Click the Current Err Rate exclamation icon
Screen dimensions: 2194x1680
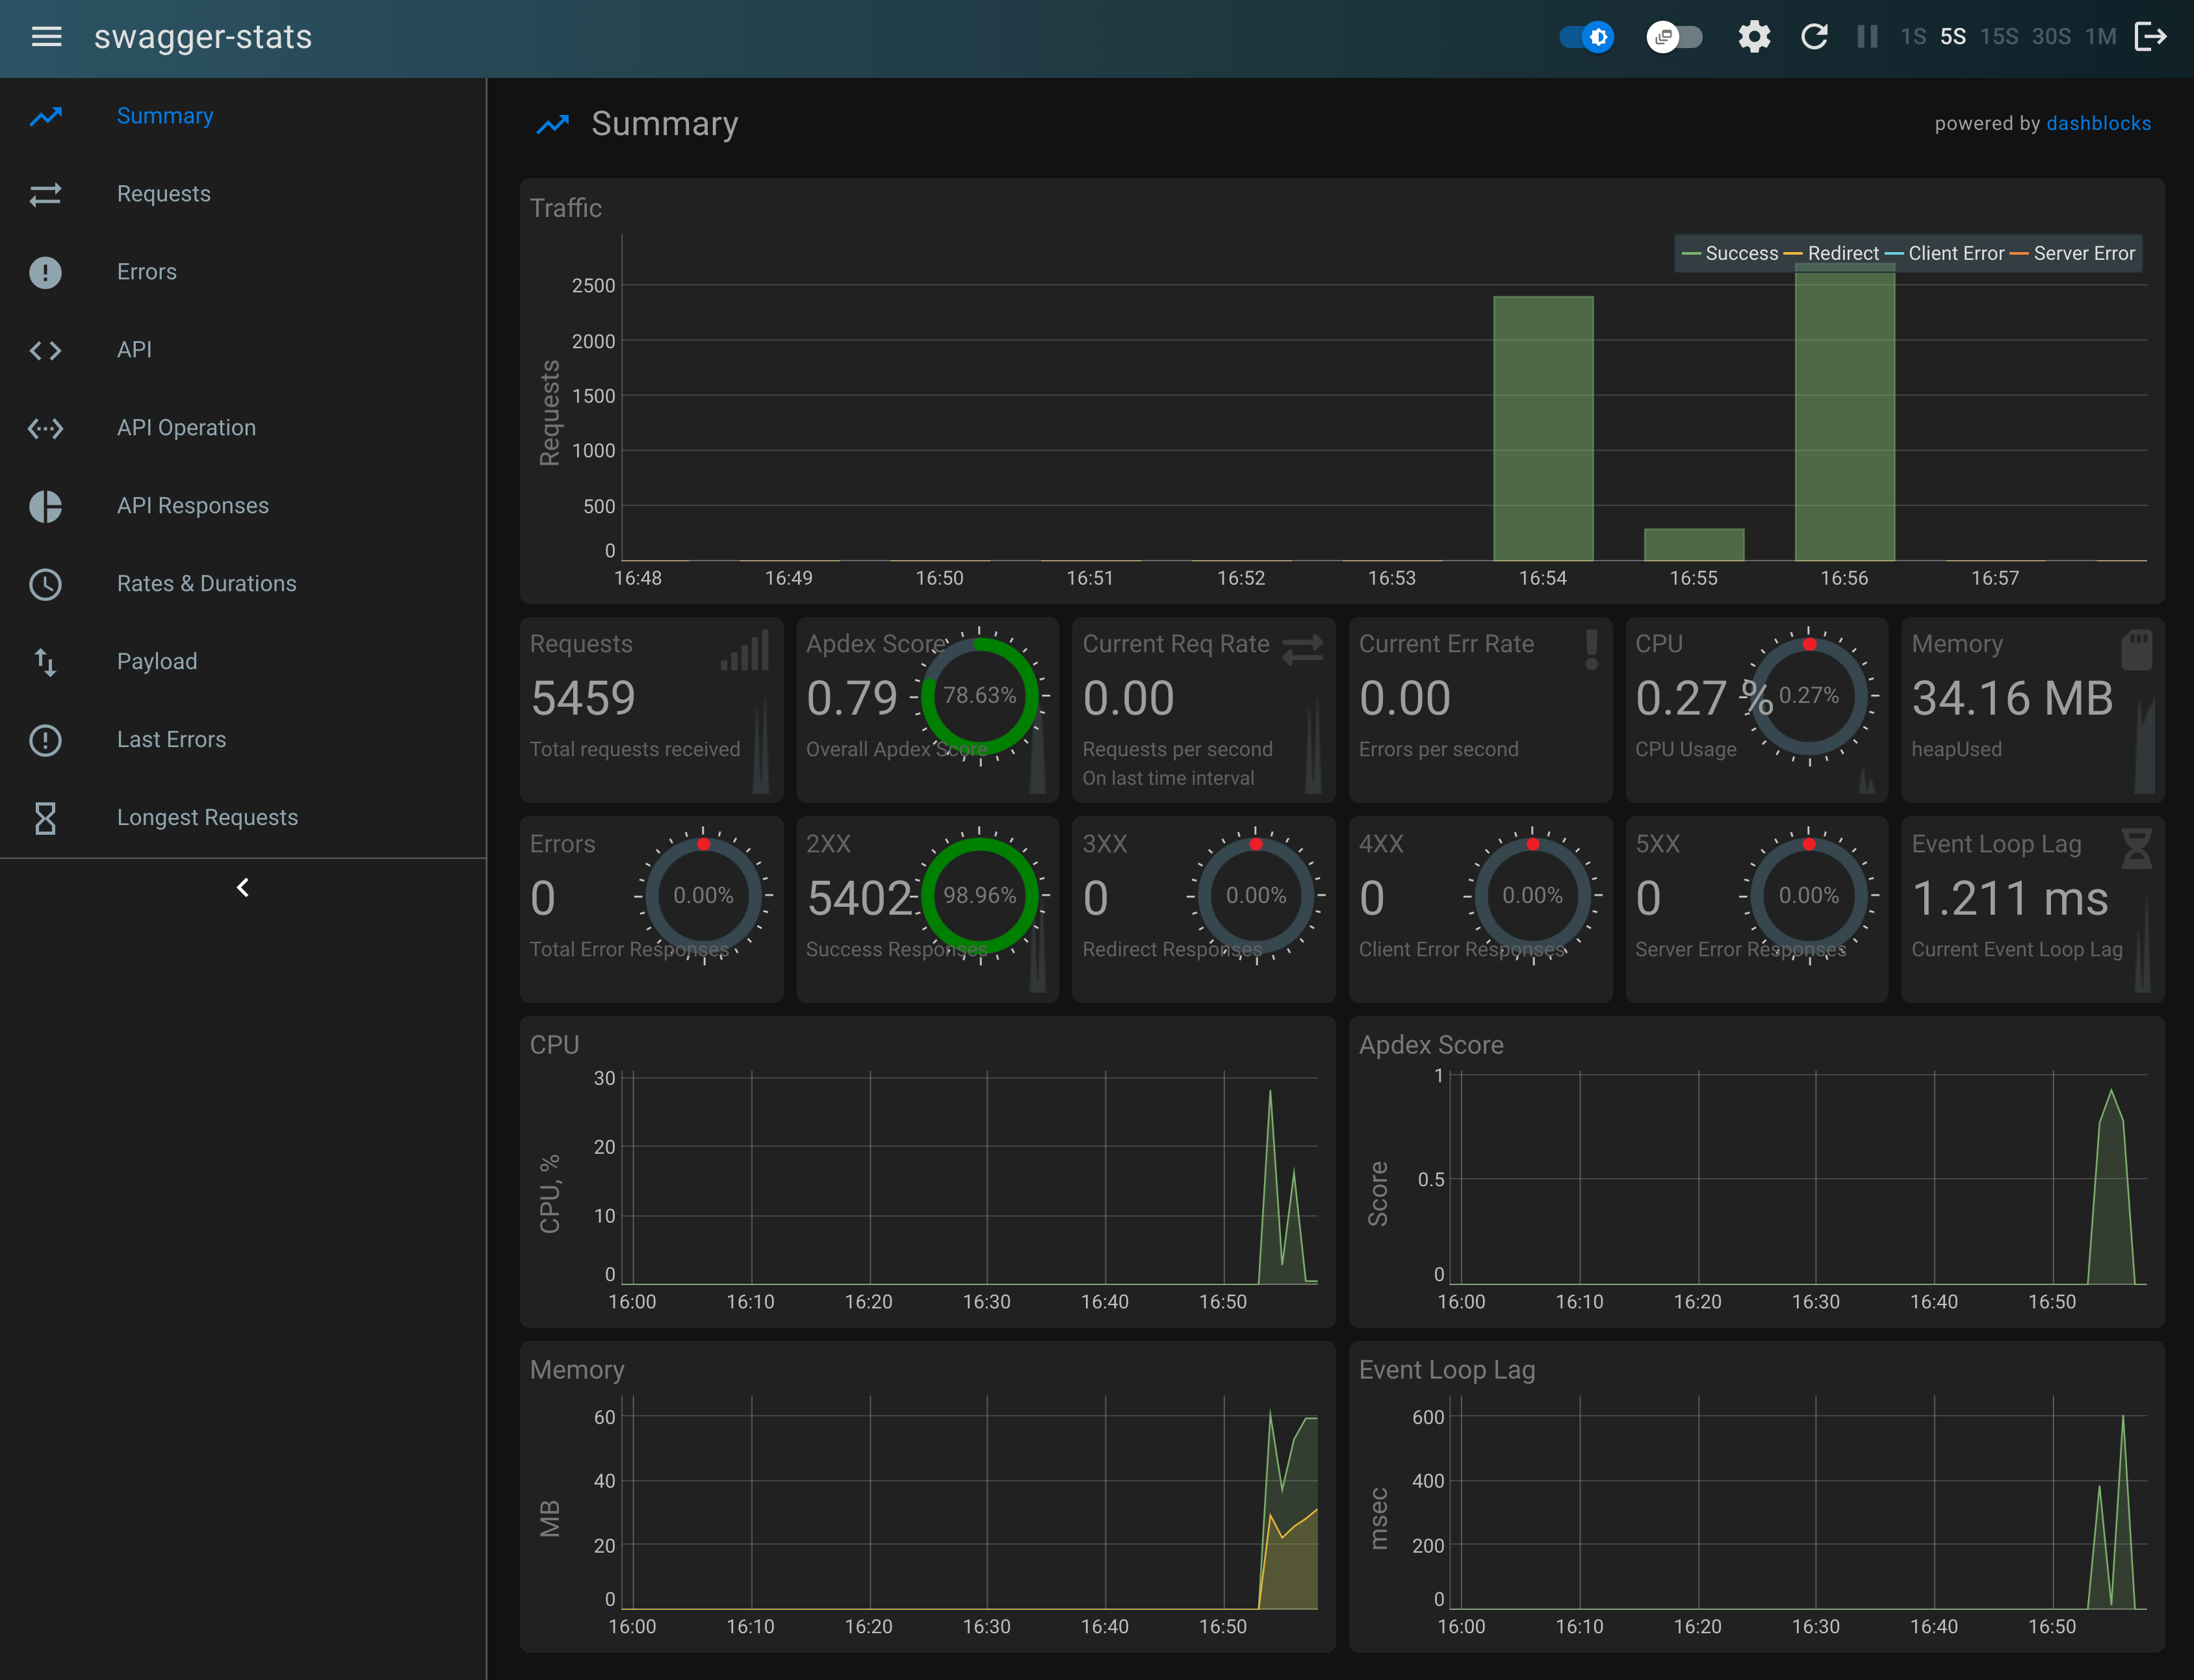tap(1592, 650)
